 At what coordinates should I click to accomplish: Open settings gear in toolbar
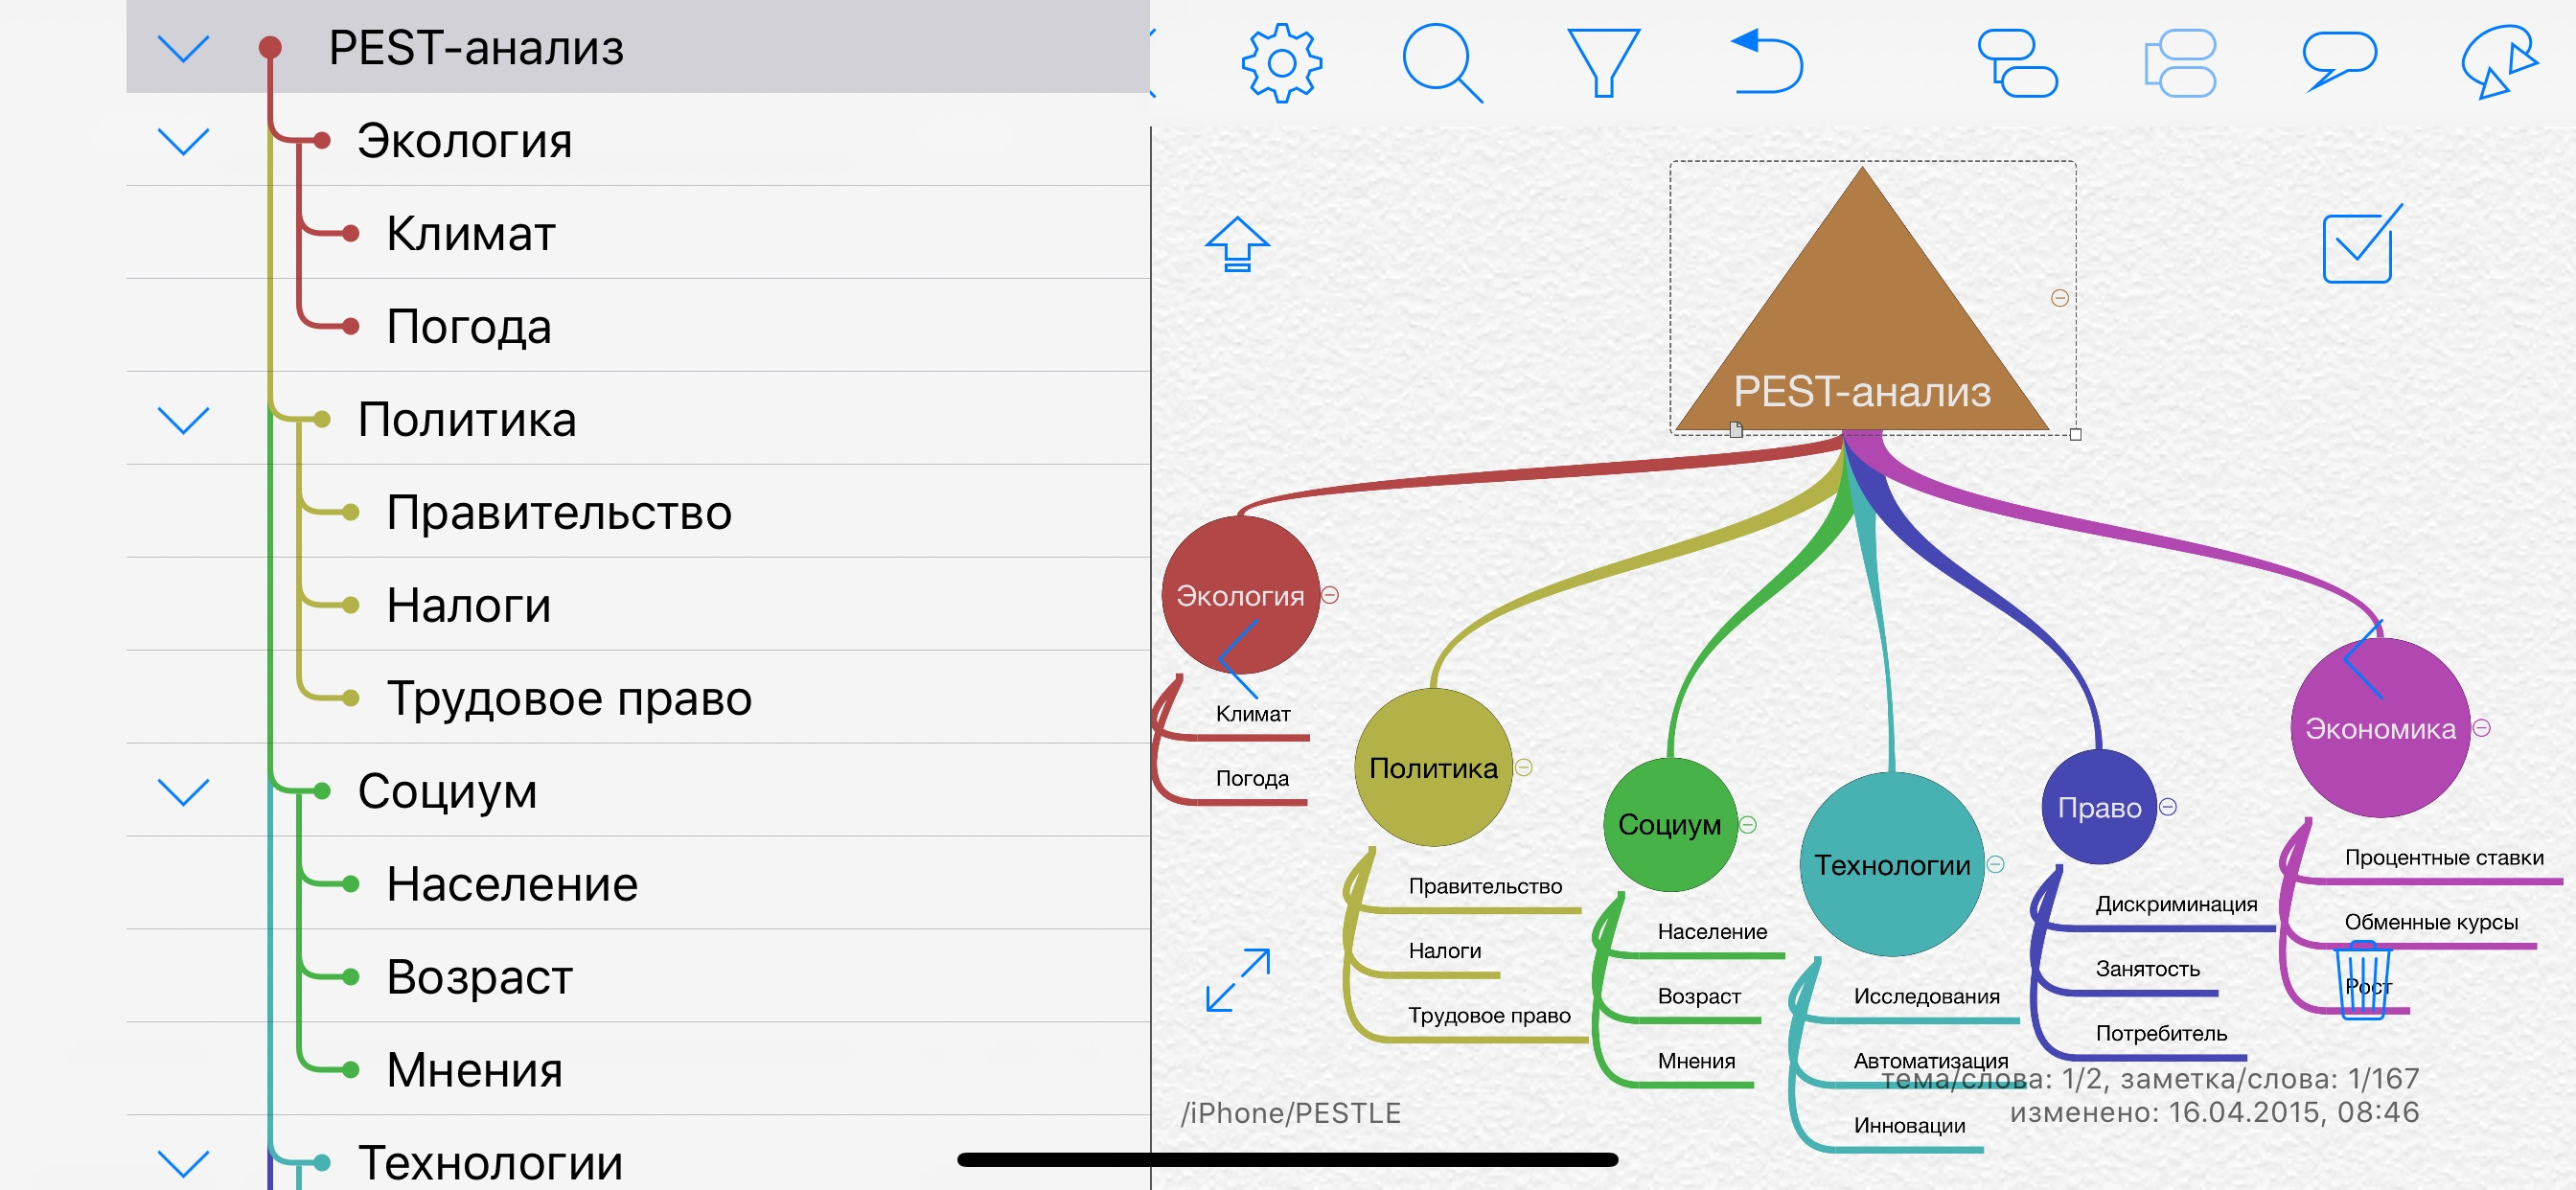[x=1281, y=63]
